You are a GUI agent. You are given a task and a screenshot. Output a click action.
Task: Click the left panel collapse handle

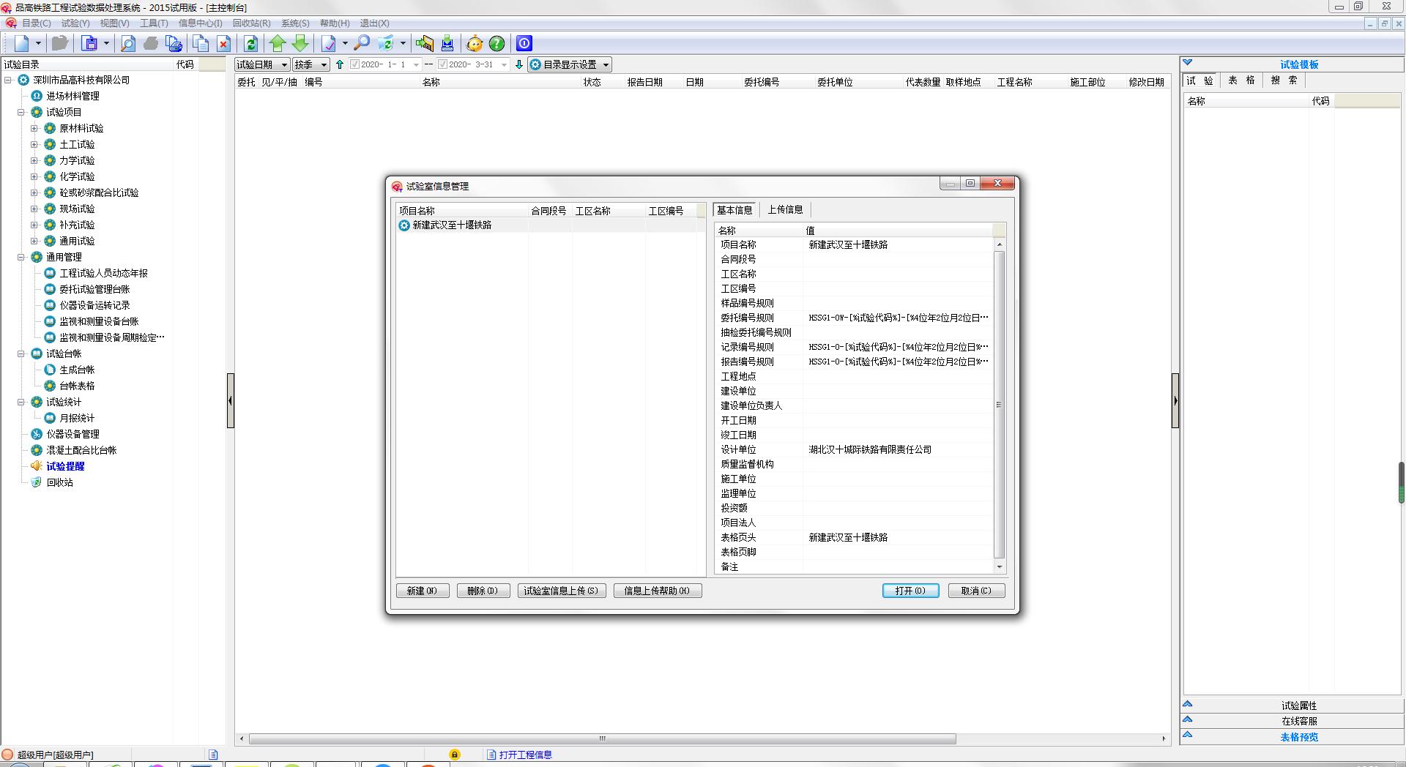click(x=230, y=400)
